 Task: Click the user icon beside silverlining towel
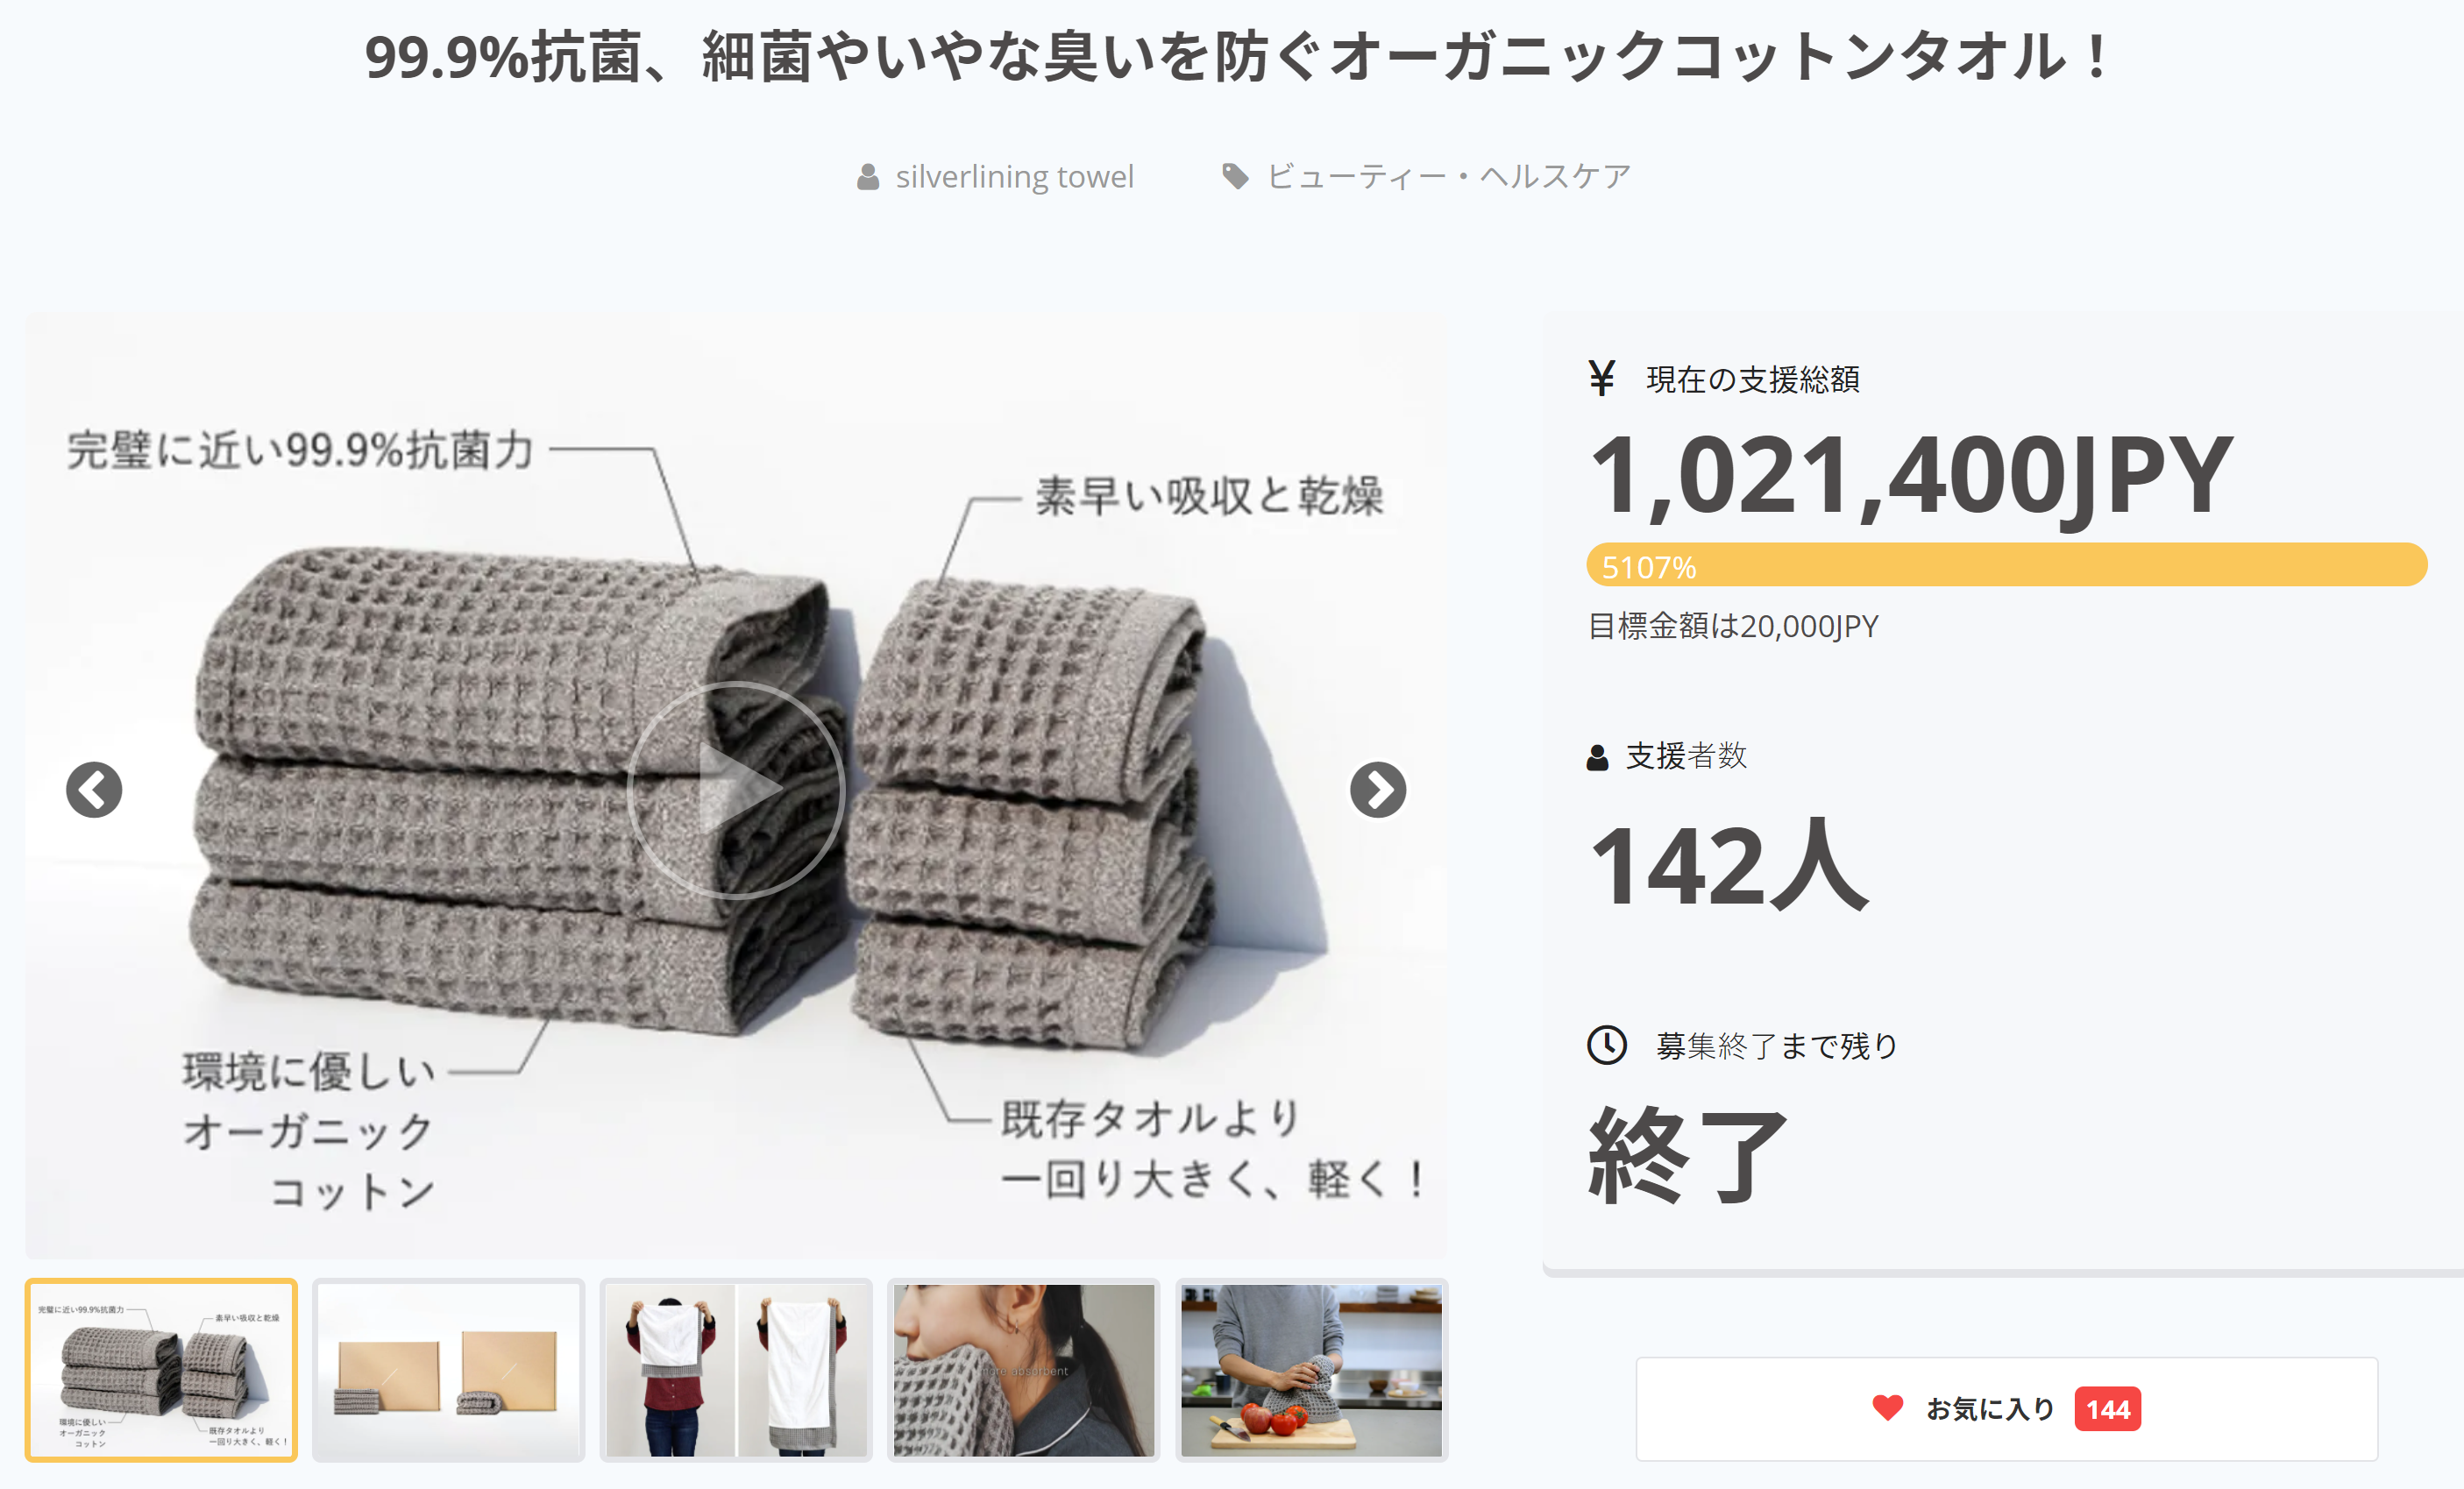(x=868, y=177)
